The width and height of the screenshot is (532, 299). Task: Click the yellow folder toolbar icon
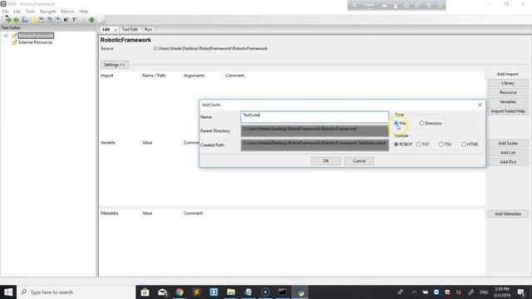coord(33,20)
